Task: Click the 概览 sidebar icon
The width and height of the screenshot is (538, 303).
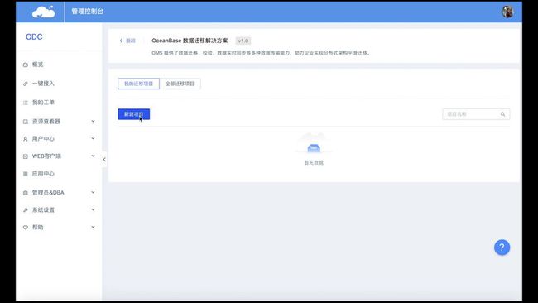Action: point(26,65)
